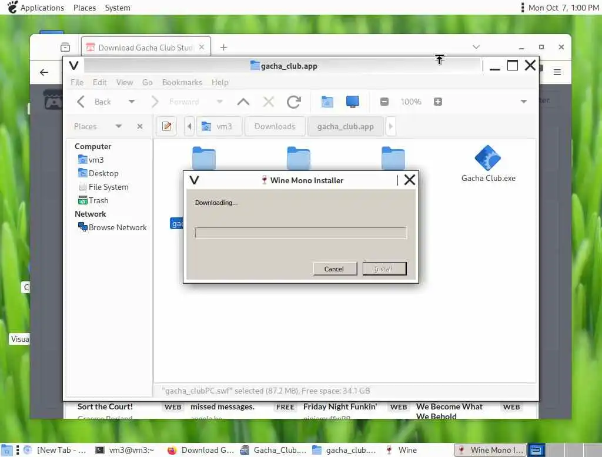The height and width of the screenshot is (457, 602).
Task: Open the File menu in file manager
Action: 77,82
